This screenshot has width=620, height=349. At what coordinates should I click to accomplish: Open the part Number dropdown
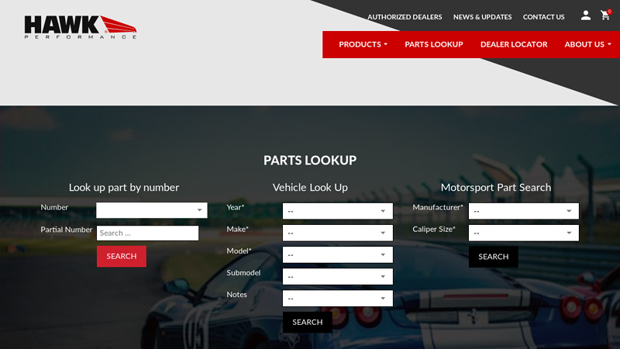coord(151,210)
